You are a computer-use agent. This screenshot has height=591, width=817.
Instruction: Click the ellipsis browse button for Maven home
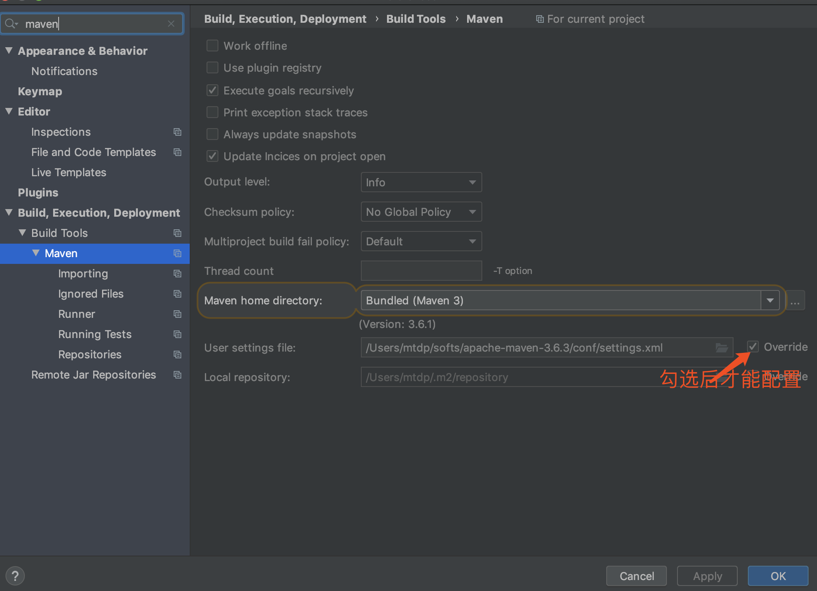click(795, 301)
